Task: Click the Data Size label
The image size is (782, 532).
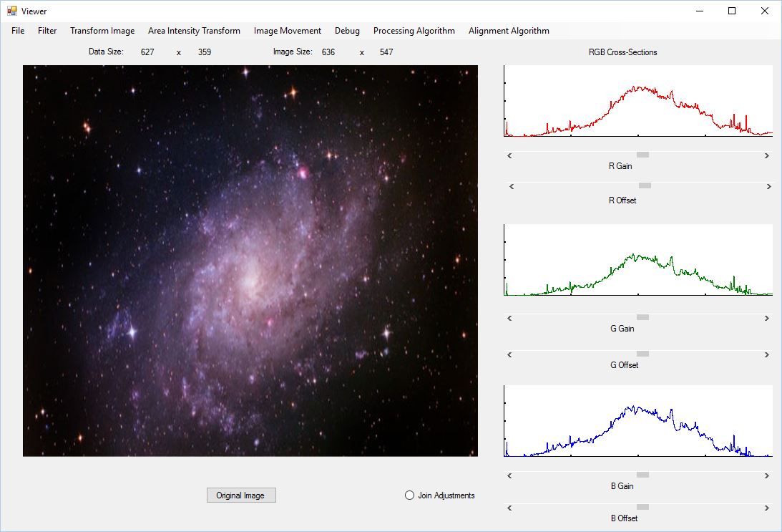Action: [x=106, y=52]
